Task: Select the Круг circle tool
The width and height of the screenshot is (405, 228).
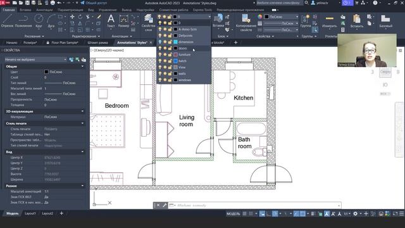Action: 39,20
